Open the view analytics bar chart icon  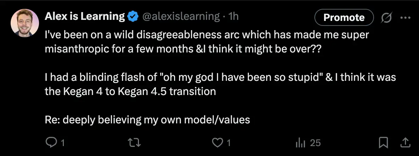point(300,143)
